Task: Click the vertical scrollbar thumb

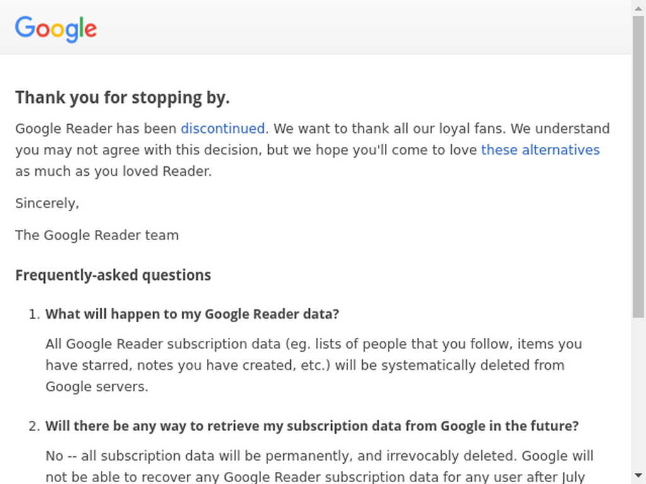Action: (638, 166)
